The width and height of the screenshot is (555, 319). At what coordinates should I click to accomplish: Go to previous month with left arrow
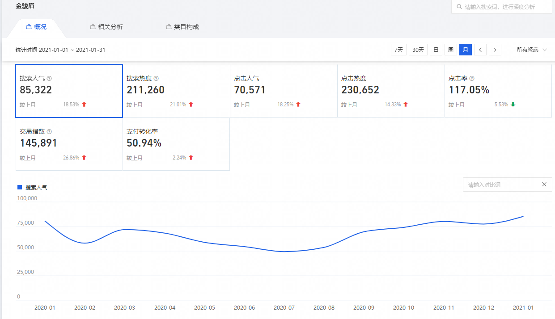pyautogui.click(x=480, y=50)
